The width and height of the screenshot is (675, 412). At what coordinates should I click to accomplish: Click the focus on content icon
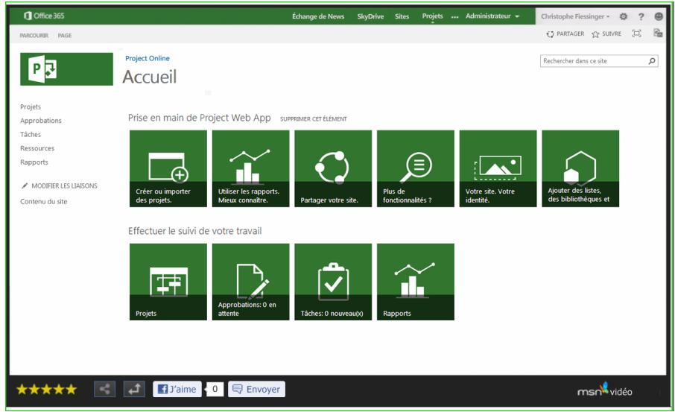(637, 34)
